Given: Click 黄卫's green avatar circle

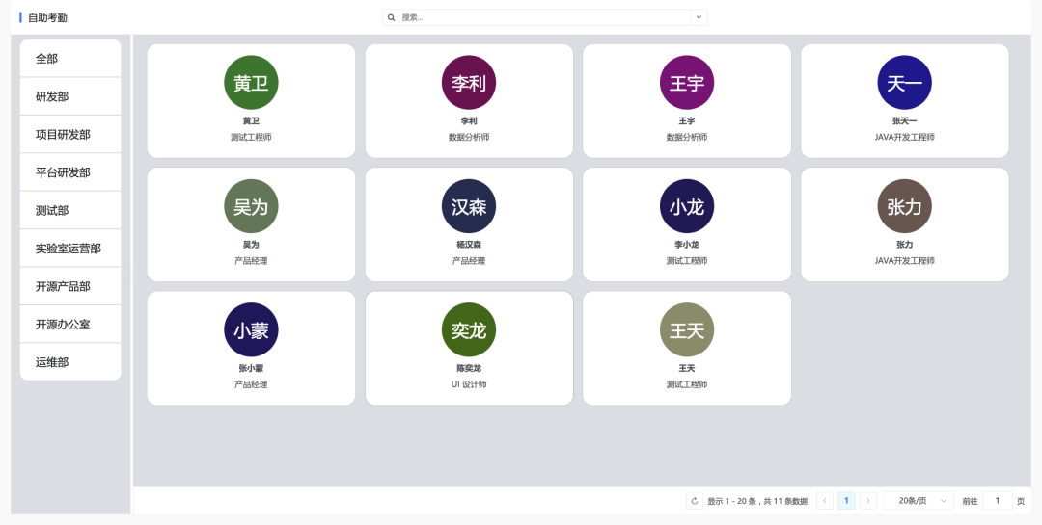Looking at the screenshot, I should pyautogui.click(x=251, y=83).
